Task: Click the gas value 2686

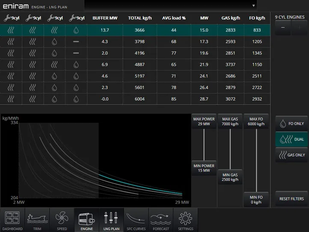Action: tap(230, 76)
